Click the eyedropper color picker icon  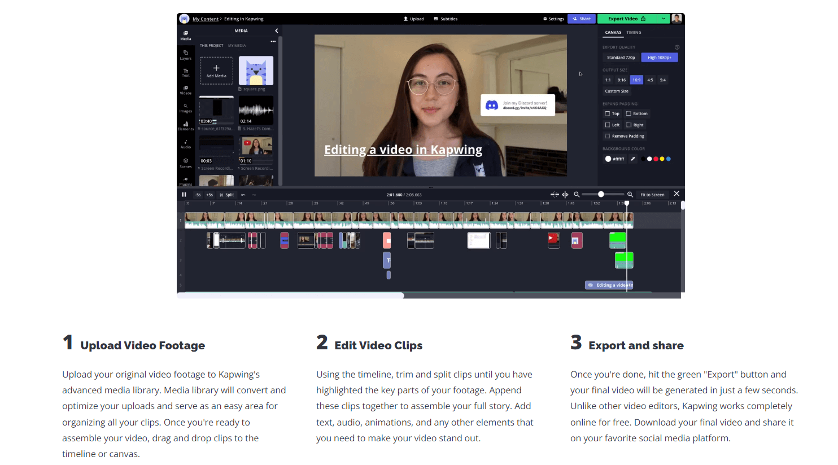point(633,159)
